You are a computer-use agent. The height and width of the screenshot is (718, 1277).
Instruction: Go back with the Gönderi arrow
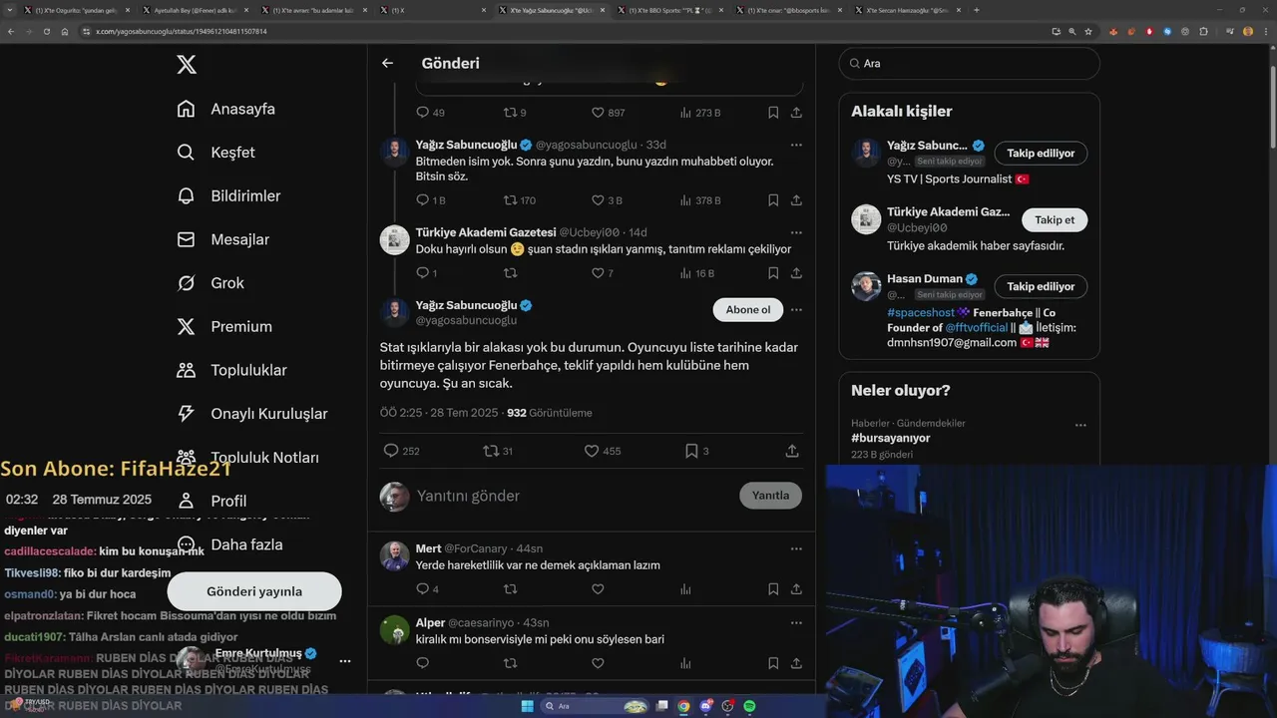click(387, 63)
